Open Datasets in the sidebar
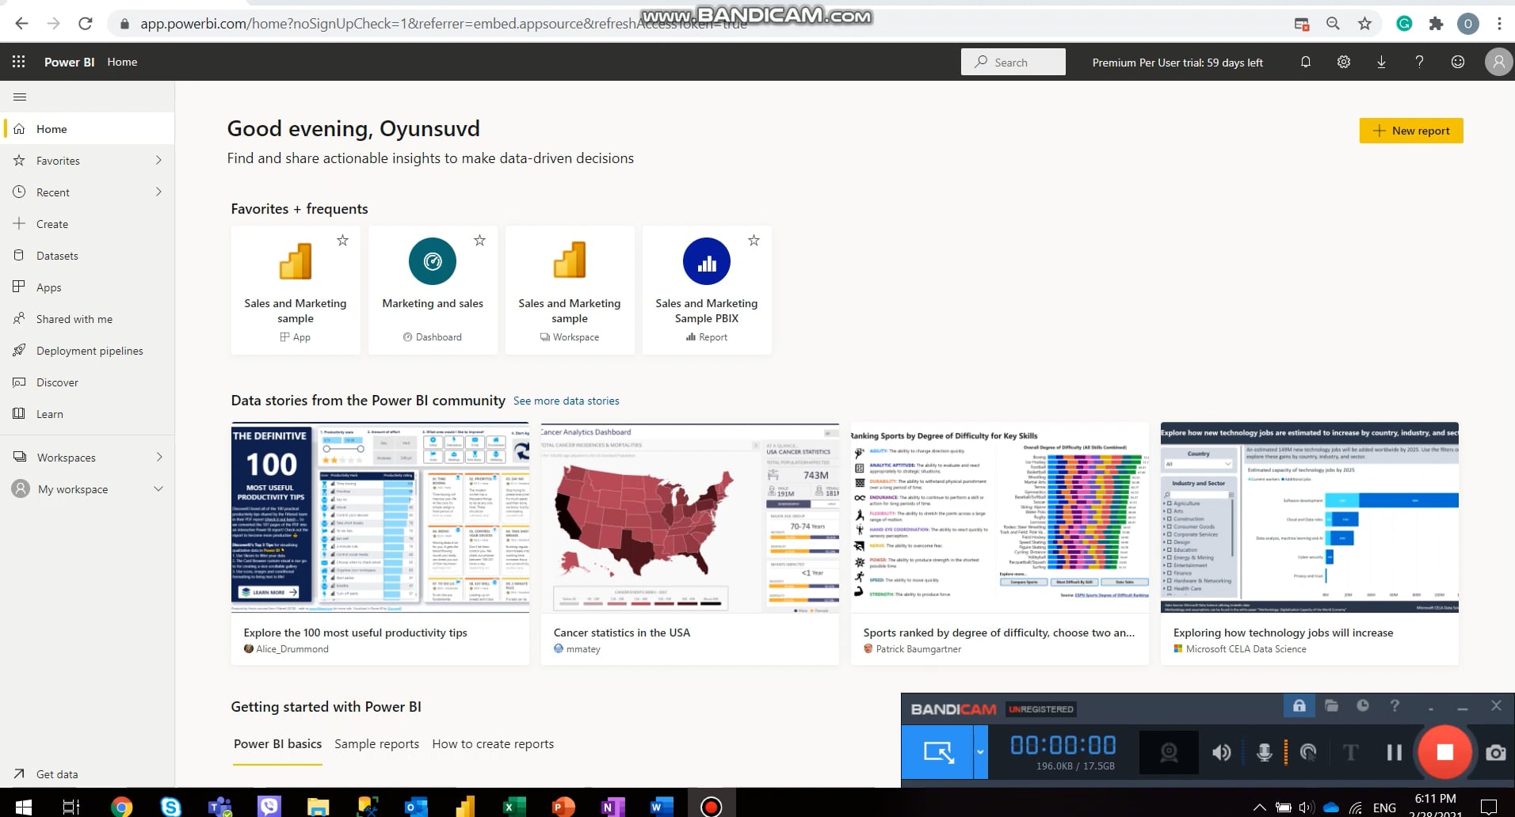The image size is (1515, 817). 87,255
